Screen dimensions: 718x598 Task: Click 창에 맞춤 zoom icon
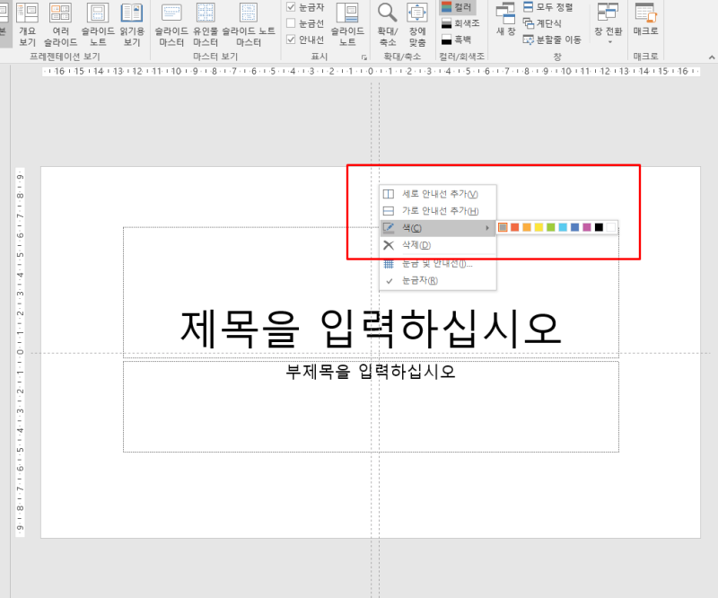point(416,24)
